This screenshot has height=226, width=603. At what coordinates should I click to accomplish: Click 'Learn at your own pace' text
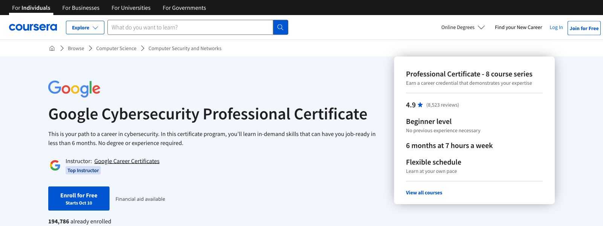(431, 171)
